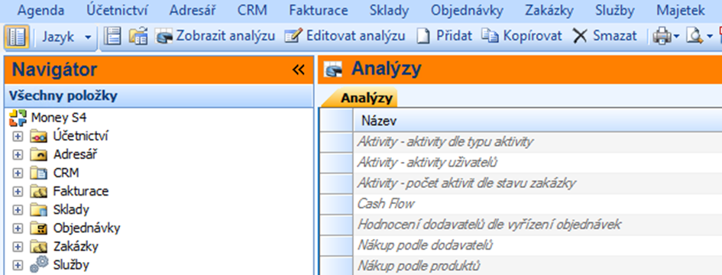Open the Sklady menu

[x=389, y=11]
